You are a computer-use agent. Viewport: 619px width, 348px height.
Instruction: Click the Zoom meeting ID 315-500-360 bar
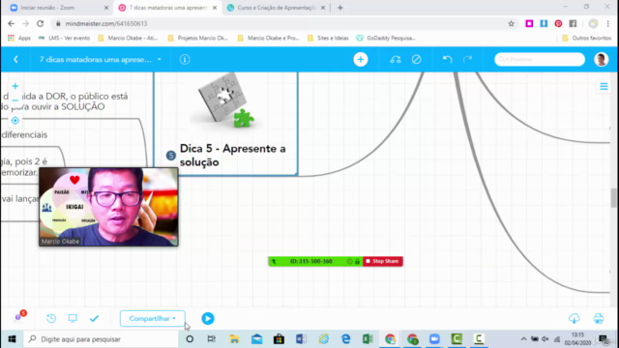point(315,261)
